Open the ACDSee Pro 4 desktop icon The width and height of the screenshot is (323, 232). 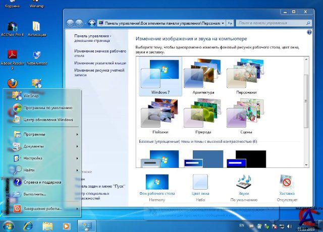(12, 27)
